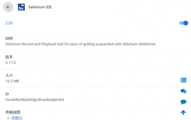
Task: Select the Selenium IDE title text
Action: (40, 7)
